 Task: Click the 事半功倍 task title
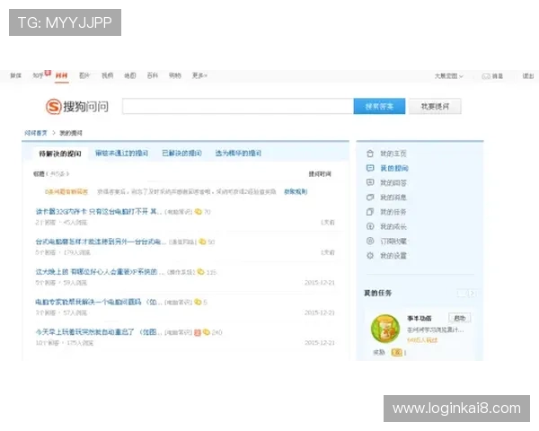[x=419, y=318]
